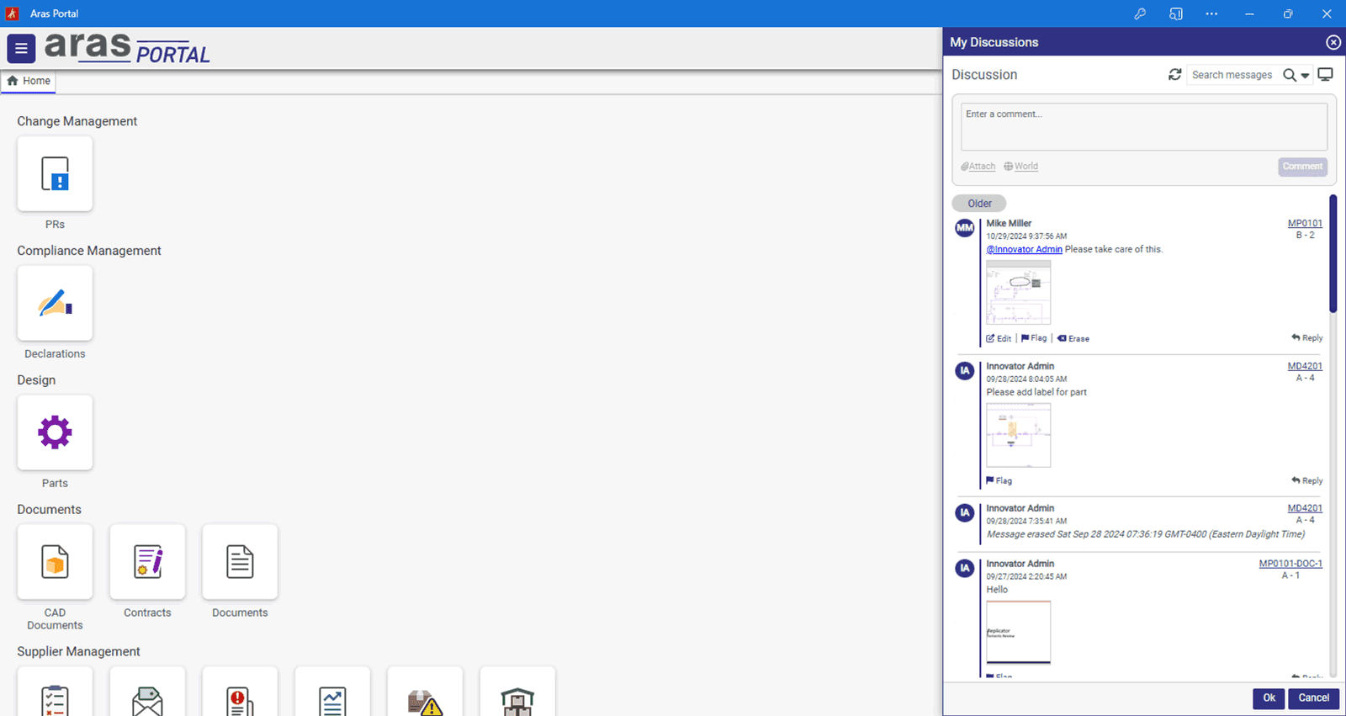Open the tagged envelope supplier tile
This screenshot has width=1346, height=716.
coord(147,692)
